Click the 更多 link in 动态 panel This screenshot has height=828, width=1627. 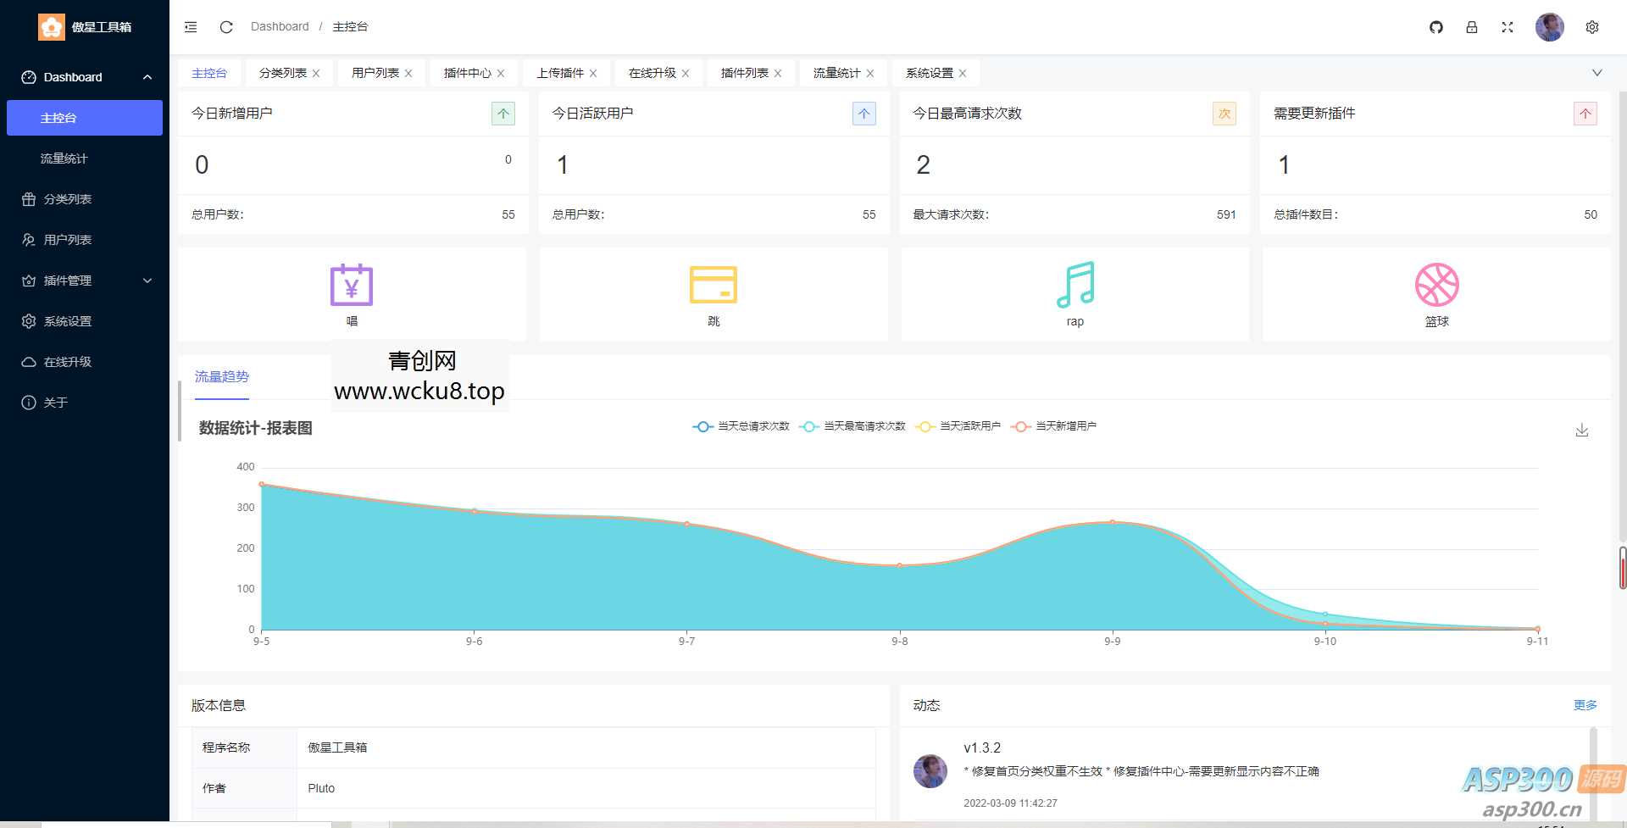[1585, 704]
